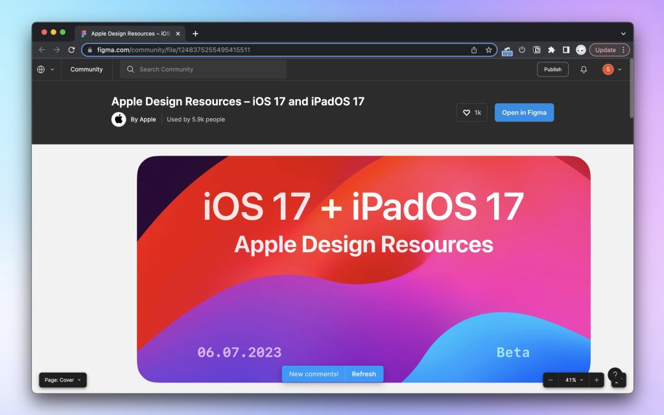Click the magnifier icon in the search box

130,69
